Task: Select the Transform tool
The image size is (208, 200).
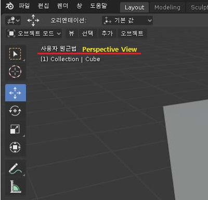Action: [15, 147]
